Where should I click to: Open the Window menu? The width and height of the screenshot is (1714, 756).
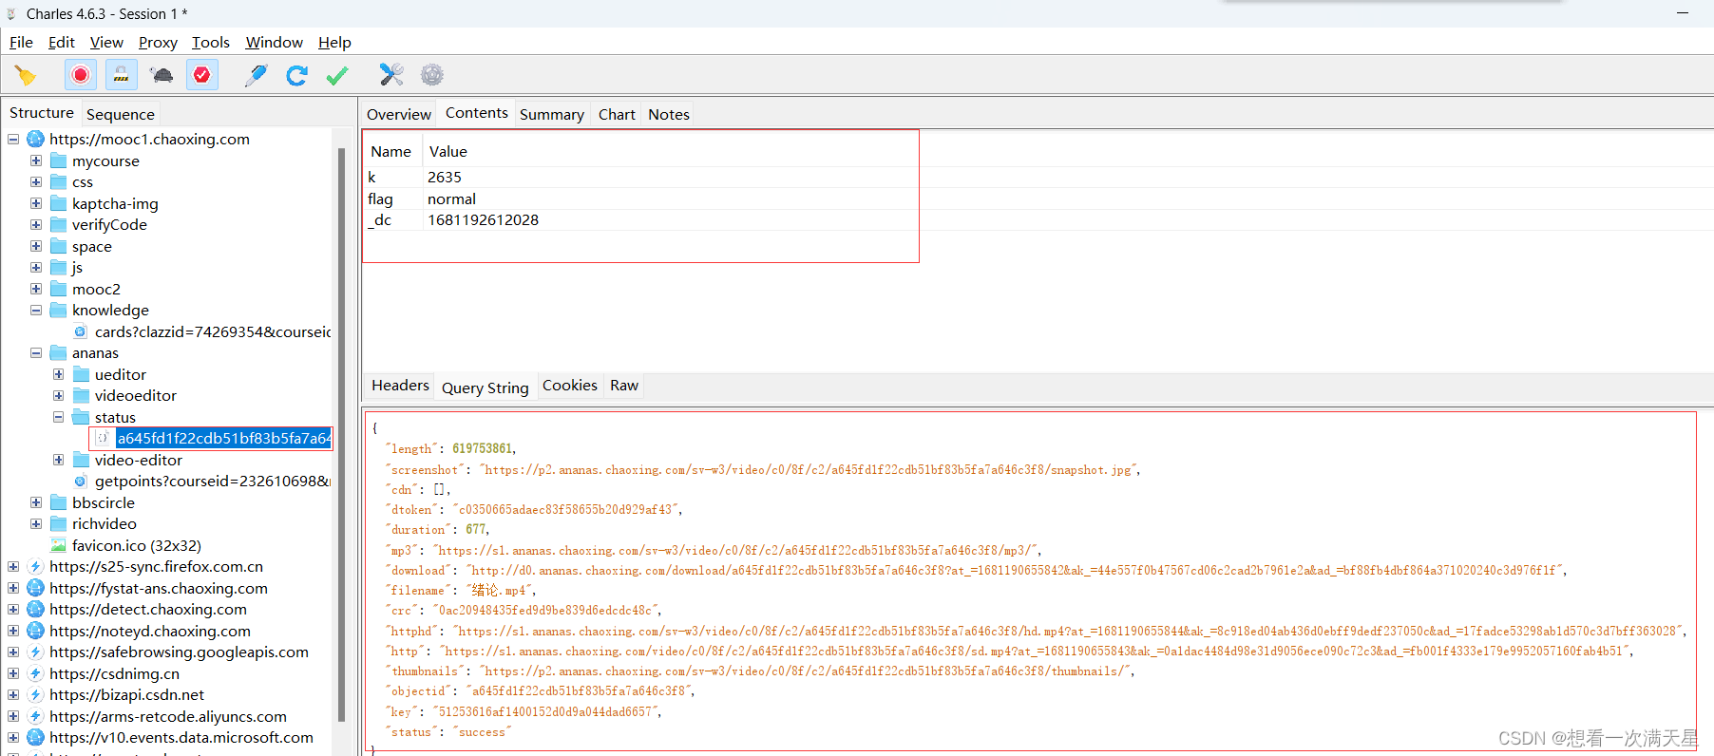pyautogui.click(x=274, y=42)
